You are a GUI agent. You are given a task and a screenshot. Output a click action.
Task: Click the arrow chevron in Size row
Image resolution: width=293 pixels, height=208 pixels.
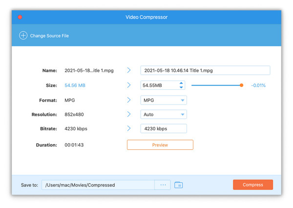[x=129, y=85]
